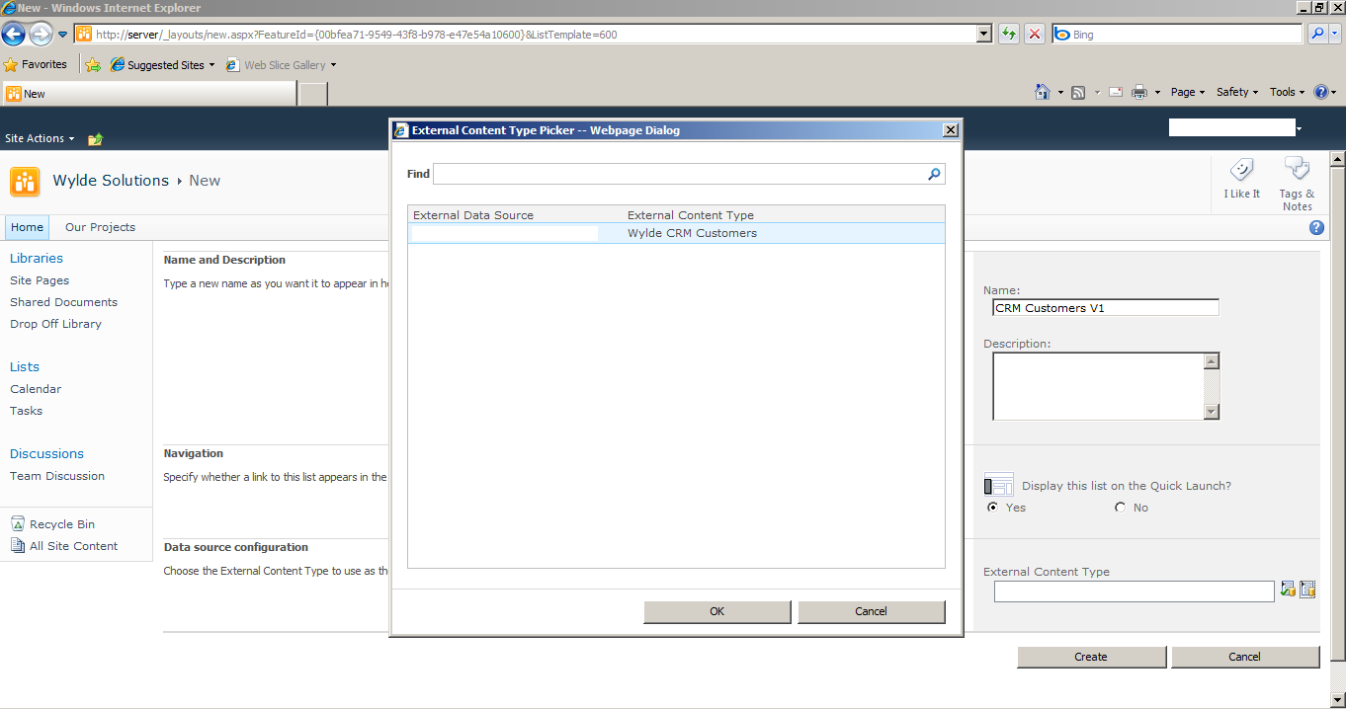Viewport: 1346px width, 709px height.
Task: Select the External Content Type picker icon
Action: (1307, 589)
